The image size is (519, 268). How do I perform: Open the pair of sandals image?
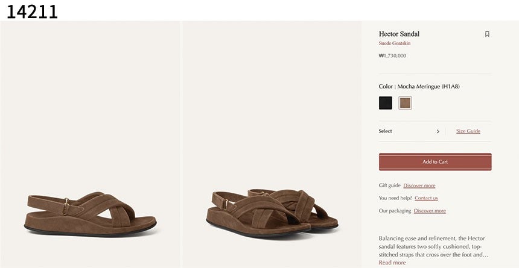click(x=272, y=145)
